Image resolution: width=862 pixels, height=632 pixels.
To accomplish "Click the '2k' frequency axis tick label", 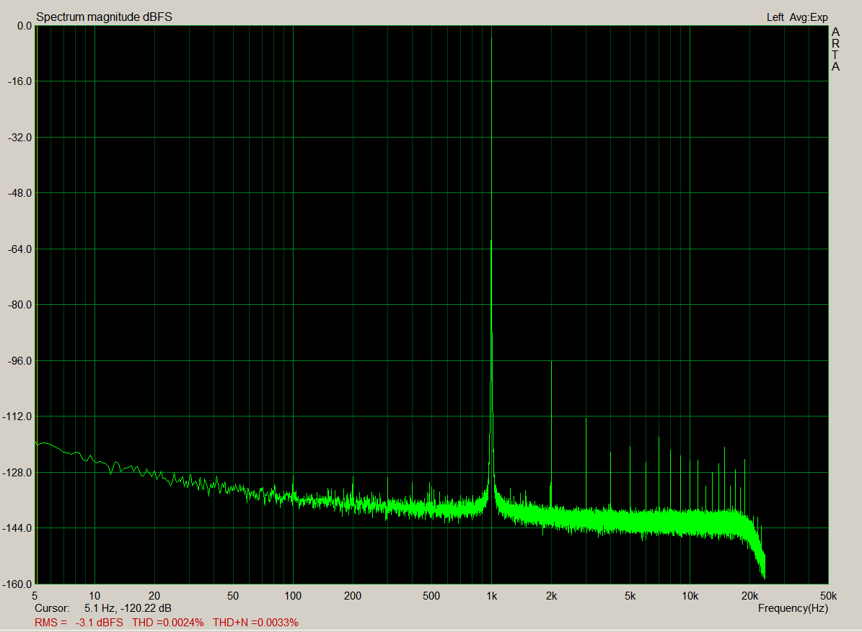I will point(551,596).
